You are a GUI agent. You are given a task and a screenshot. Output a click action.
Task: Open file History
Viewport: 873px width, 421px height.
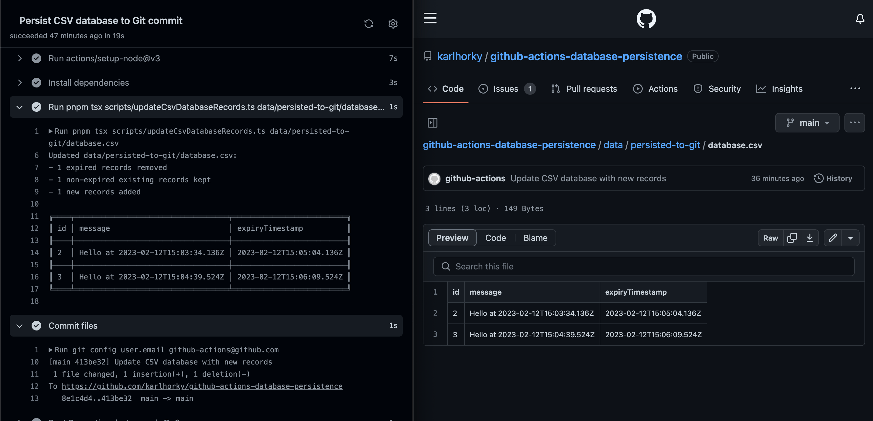point(833,179)
